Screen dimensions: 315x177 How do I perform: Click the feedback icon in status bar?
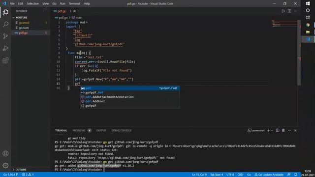(x=289, y=175)
